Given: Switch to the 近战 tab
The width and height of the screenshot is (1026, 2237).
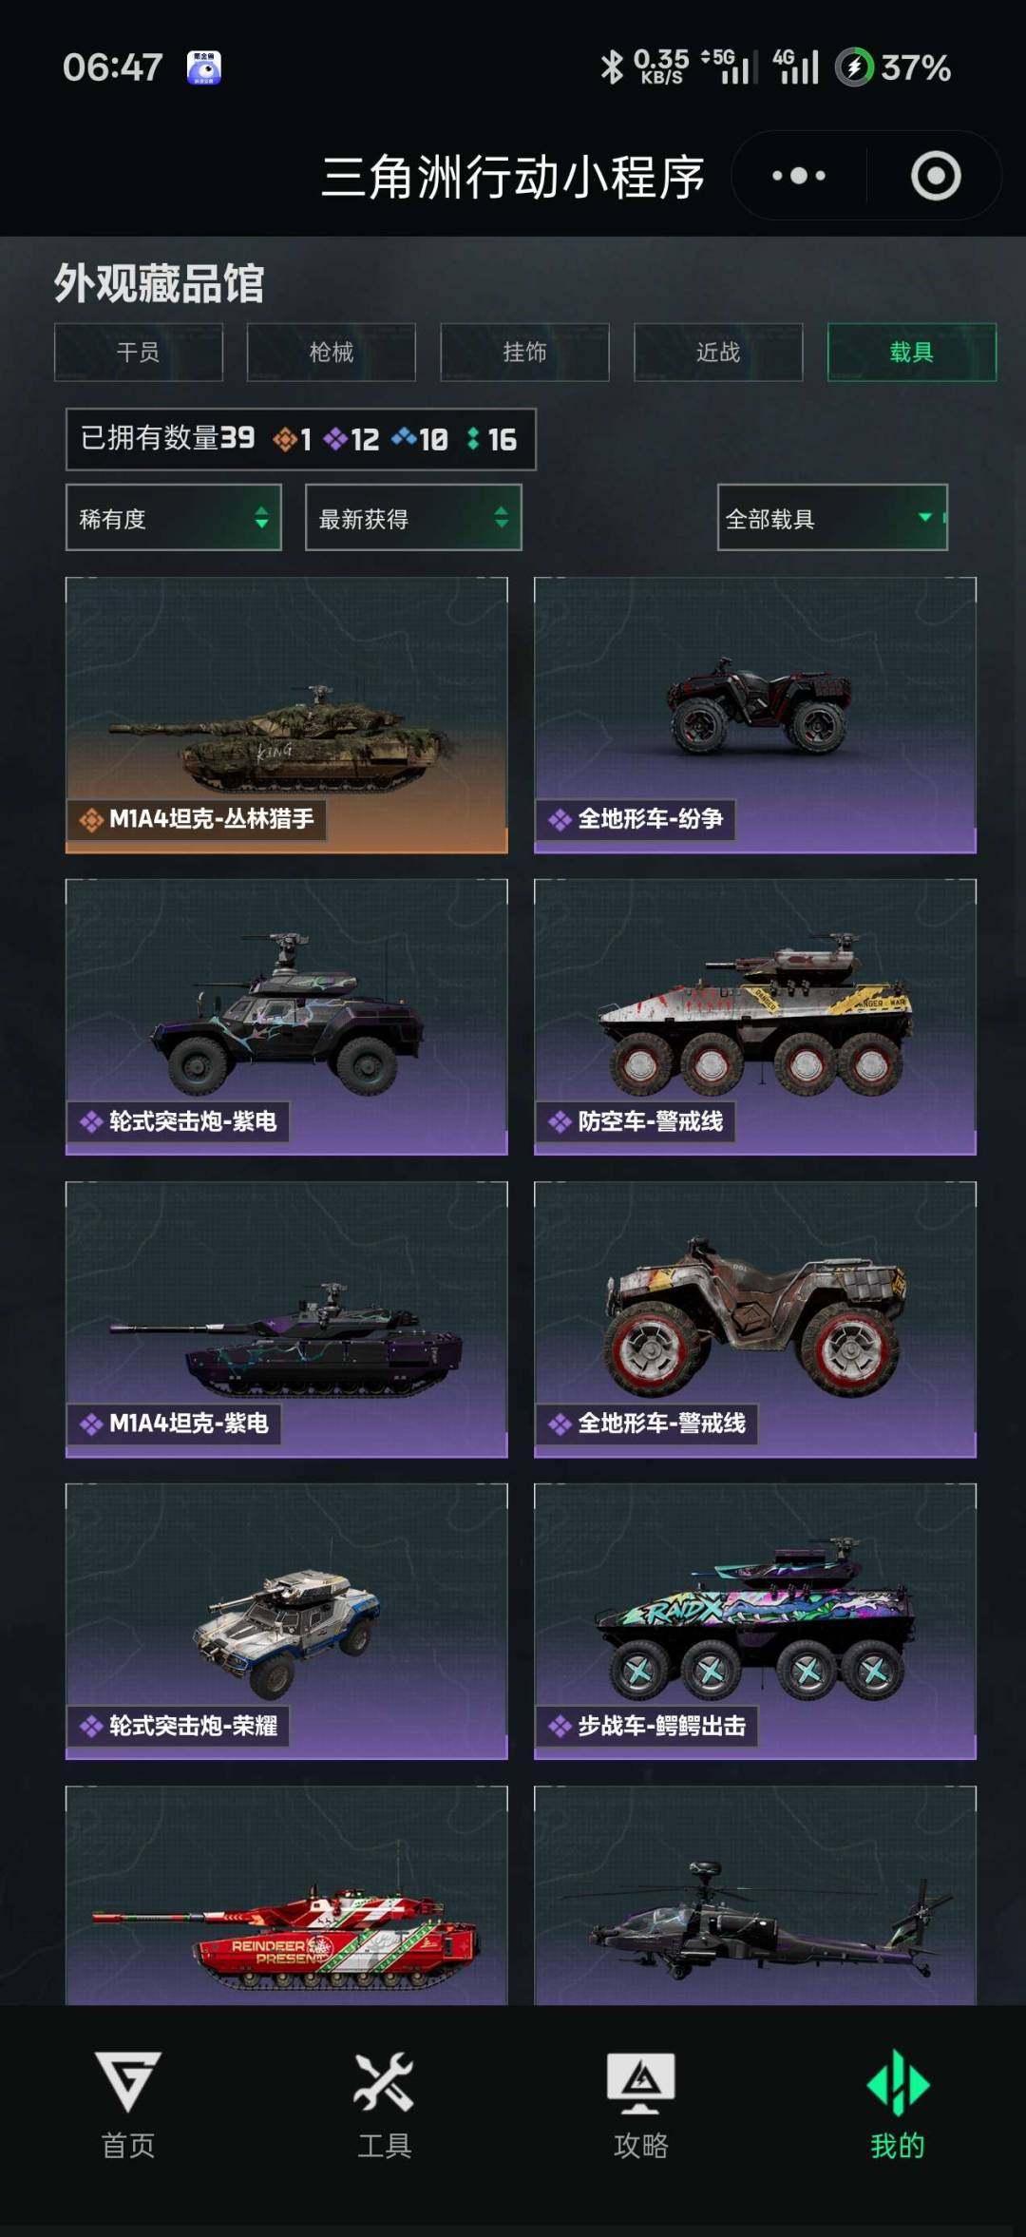Looking at the screenshot, I should click(718, 353).
